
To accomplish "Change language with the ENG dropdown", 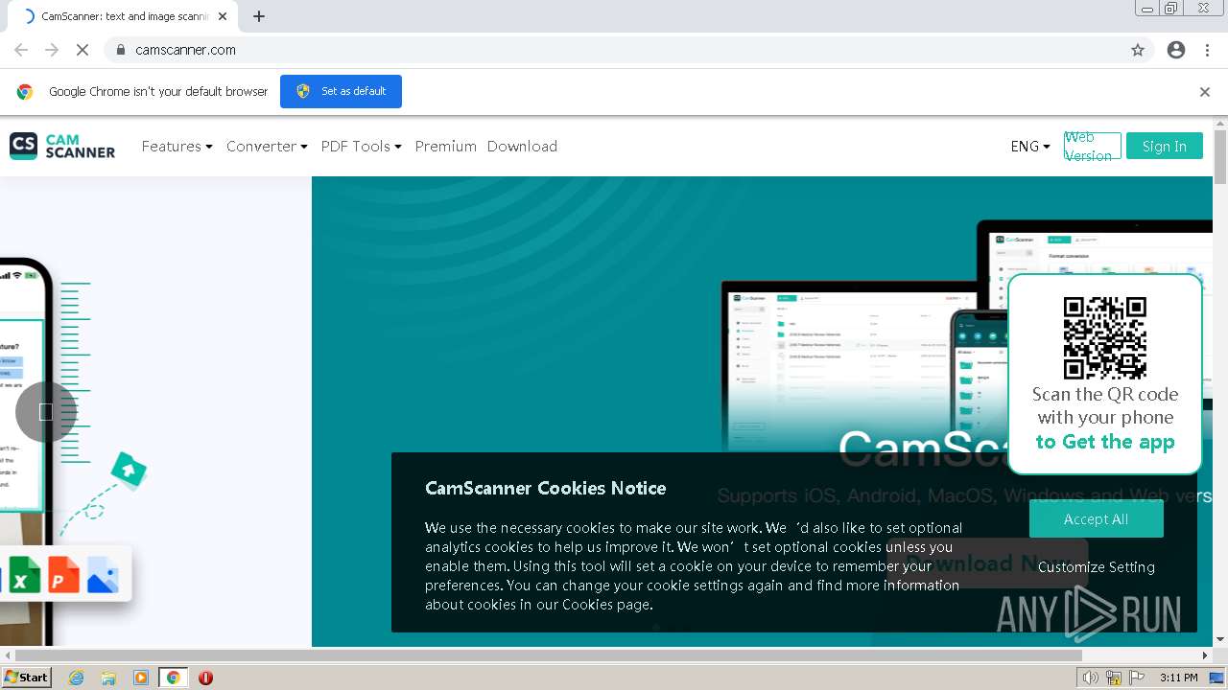I will click(x=1030, y=146).
